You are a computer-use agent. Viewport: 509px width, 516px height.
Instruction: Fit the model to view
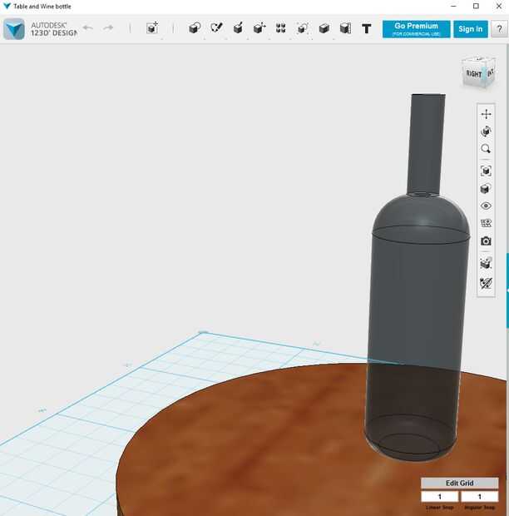486,171
